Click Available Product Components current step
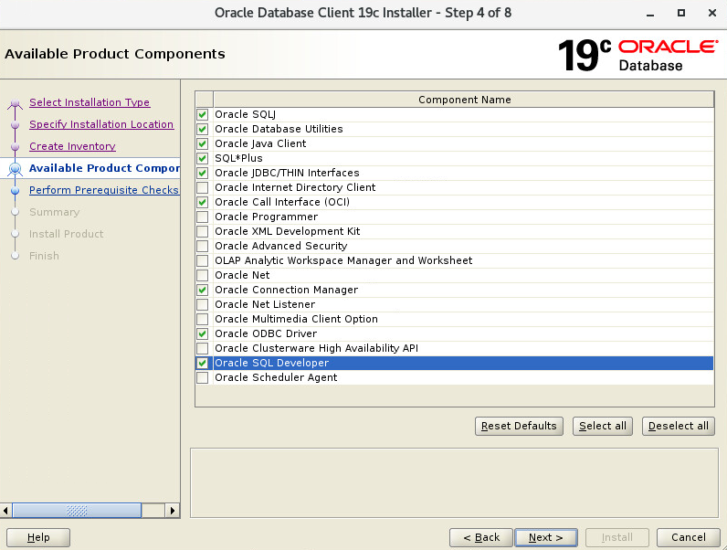This screenshot has height=550, width=727. (x=104, y=168)
